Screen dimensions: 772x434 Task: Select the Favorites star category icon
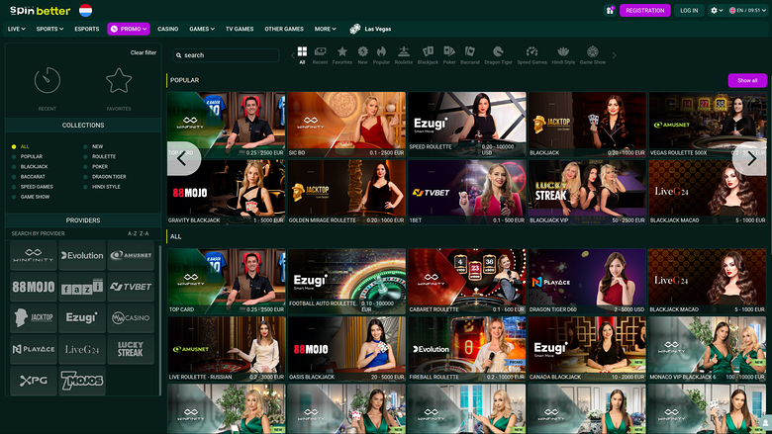pyautogui.click(x=342, y=55)
